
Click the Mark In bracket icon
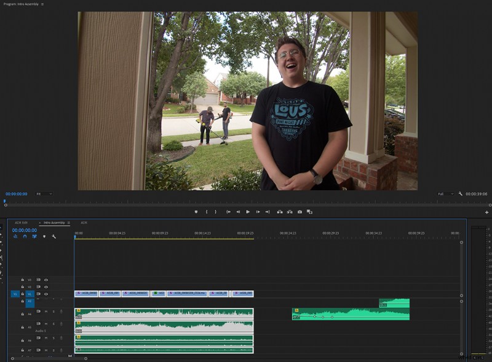tap(207, 212)
